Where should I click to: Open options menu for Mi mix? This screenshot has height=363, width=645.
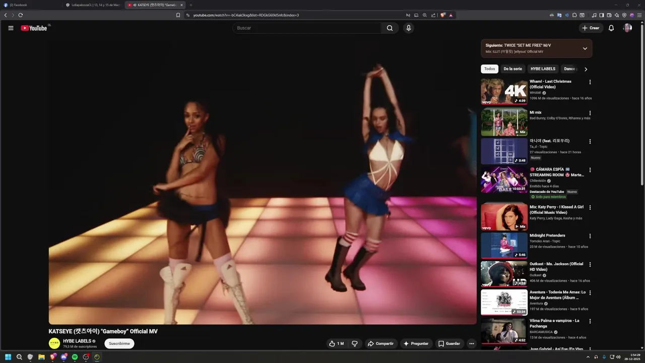[590, 113]
